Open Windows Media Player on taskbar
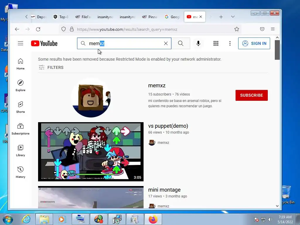Screen dimensions: 300x225 (x=62, y=219)
